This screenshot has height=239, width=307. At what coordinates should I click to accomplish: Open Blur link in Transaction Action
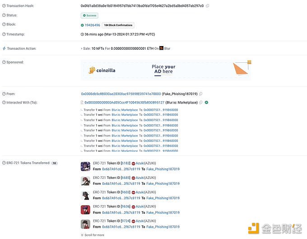click(167, 48)
